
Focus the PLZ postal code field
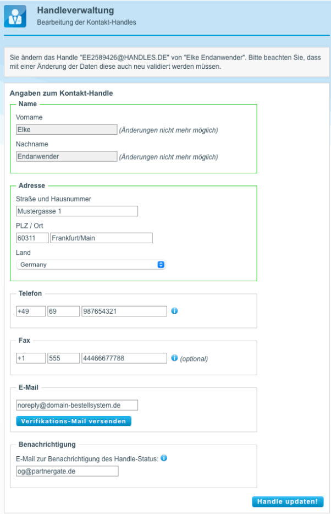tap(32, 238)
